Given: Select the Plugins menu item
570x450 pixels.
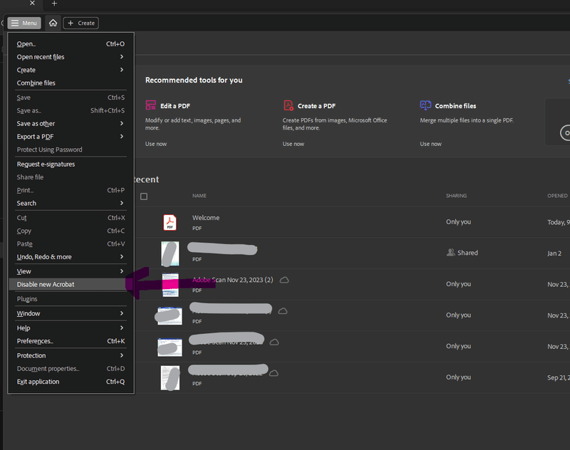Looking at the screenshot, I should click(x=71, y=299).
